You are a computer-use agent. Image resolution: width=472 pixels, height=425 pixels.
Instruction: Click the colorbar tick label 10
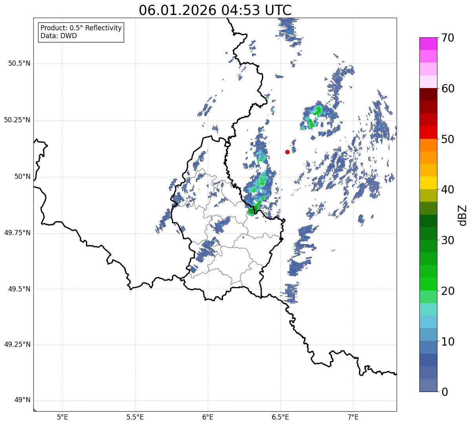point(448,341)
